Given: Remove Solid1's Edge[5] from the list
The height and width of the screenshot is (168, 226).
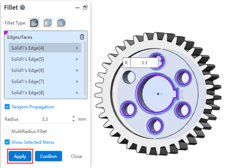Looking at the screenshot, I should [x=77, y=59].
